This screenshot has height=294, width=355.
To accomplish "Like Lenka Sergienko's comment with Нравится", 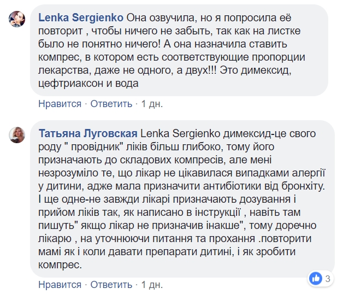I will pos(60,104).
